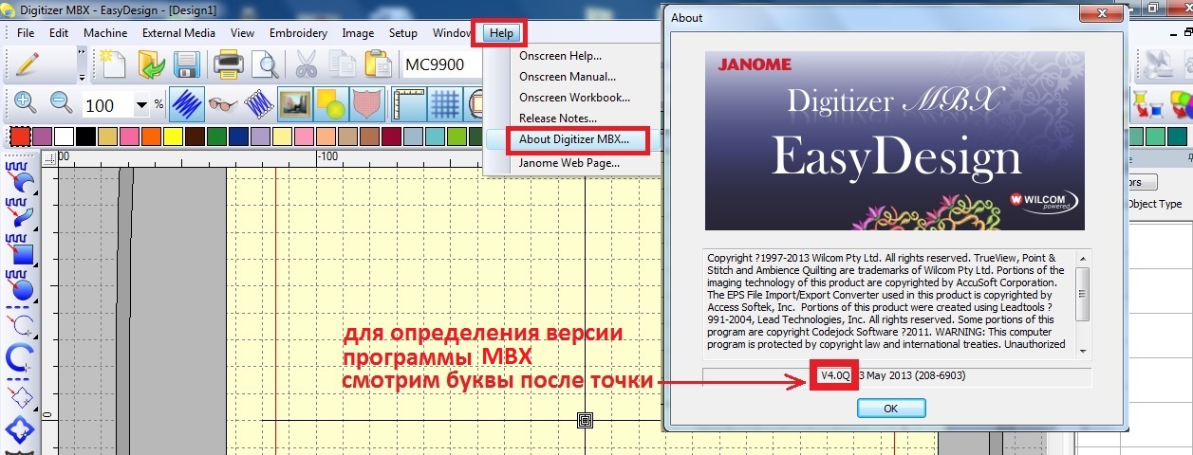Select the thick blue circle outline tool
The height and width of the screenshot is (455, 1193).
(x=20, y=359)
